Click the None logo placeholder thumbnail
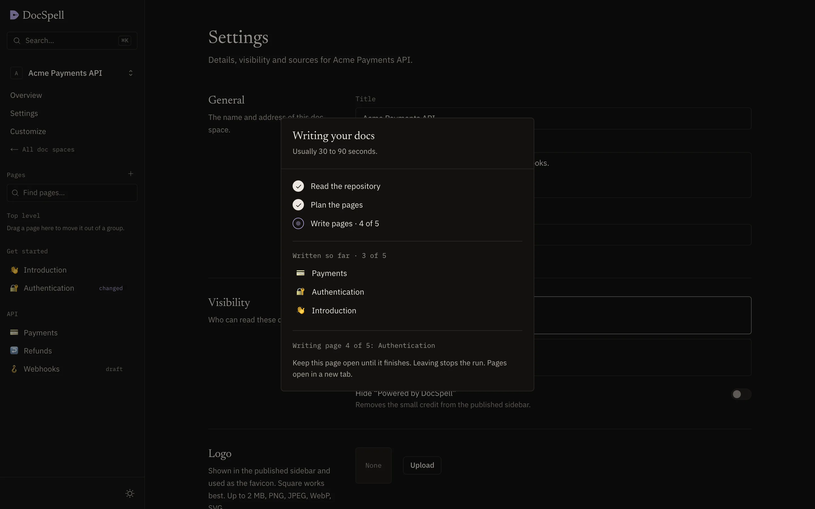 [x=373, y=465]
